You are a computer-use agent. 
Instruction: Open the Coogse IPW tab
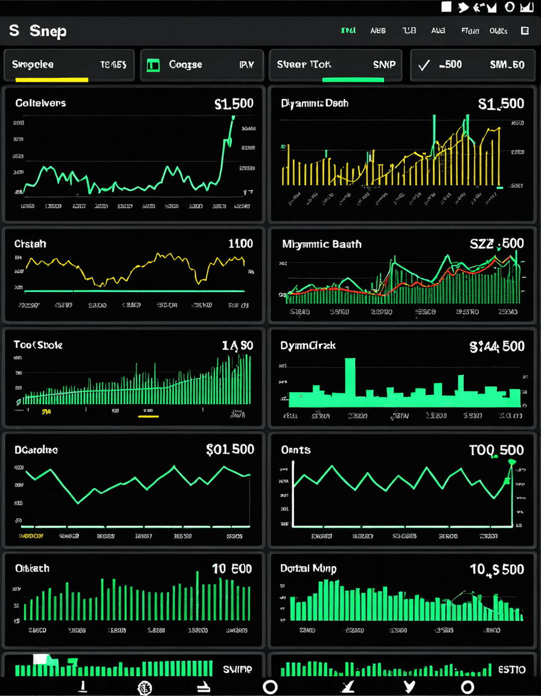[202, 65]
